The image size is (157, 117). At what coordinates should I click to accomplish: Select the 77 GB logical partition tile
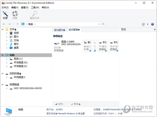(103, 46)
